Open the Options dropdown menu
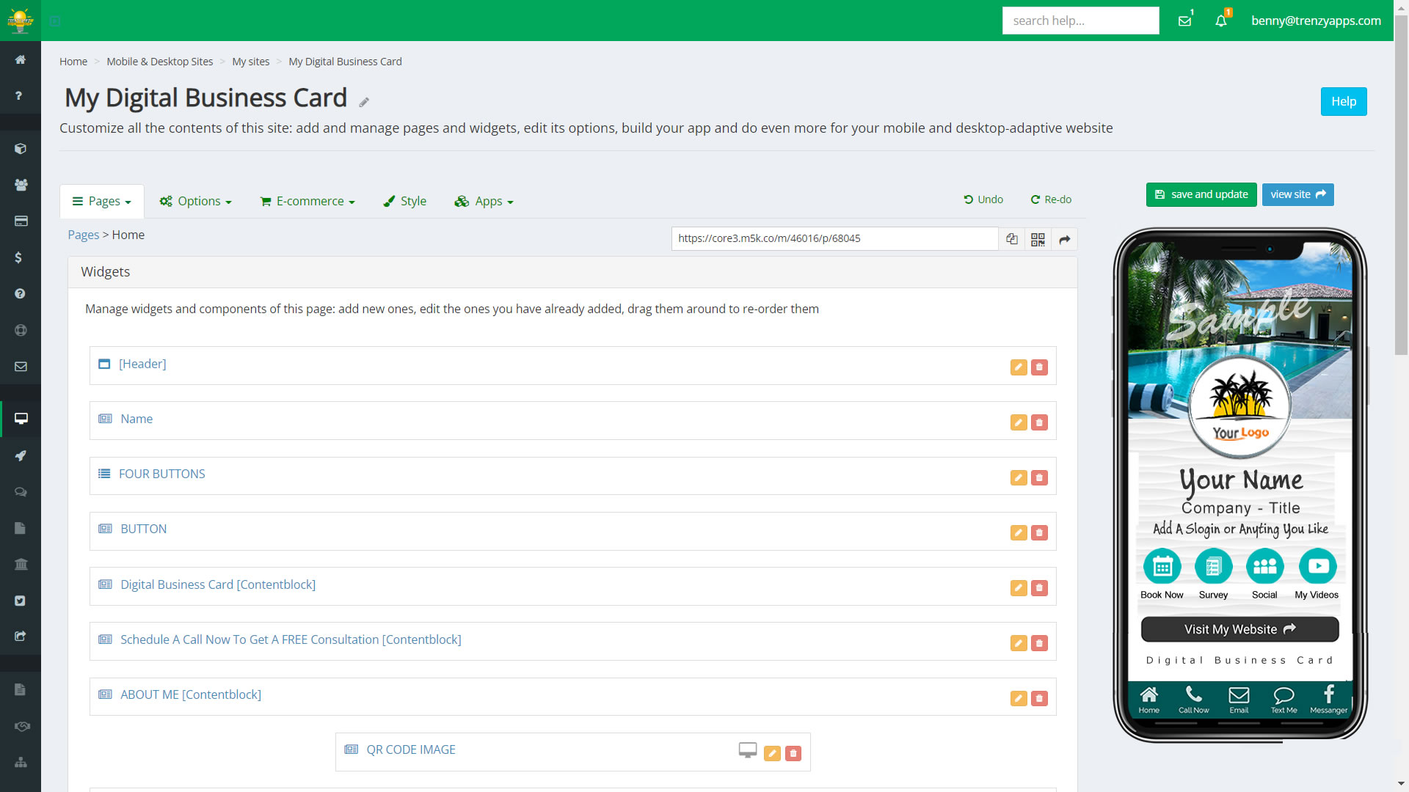Screen dimensions: 1409x792 coord(196,201)
